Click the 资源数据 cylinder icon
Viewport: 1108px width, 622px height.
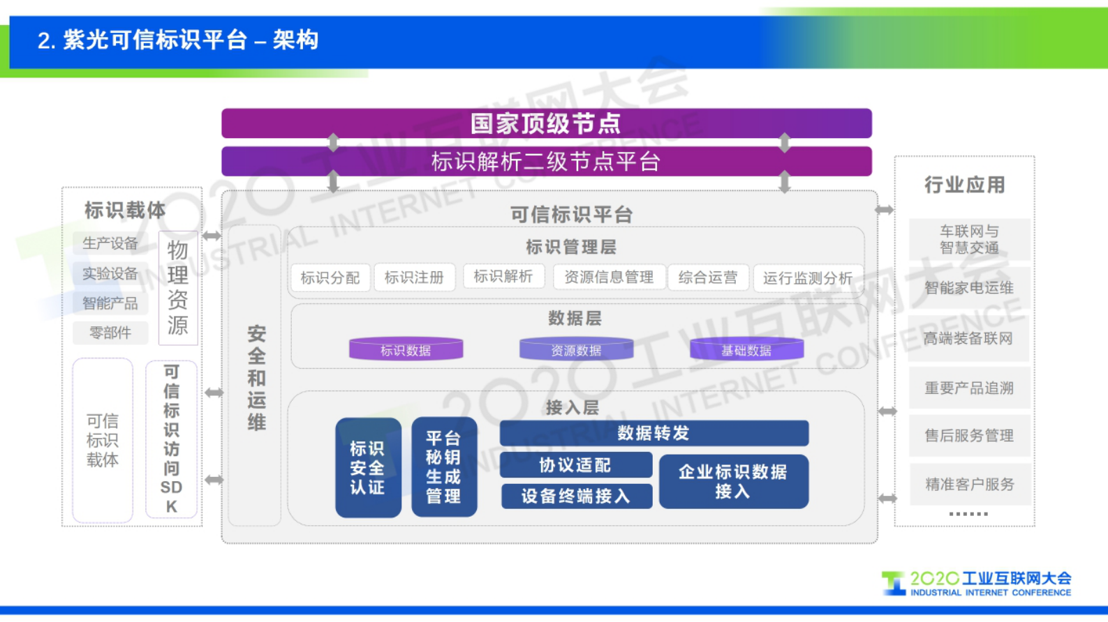tap(576, 349)
